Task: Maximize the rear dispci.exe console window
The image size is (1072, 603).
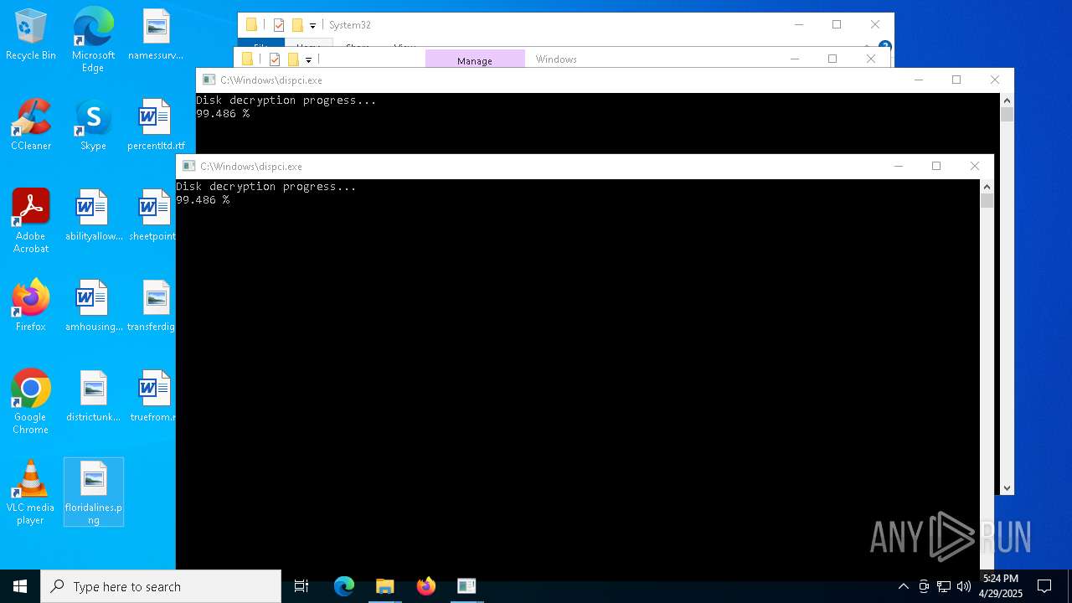Action: coord(956,80)
